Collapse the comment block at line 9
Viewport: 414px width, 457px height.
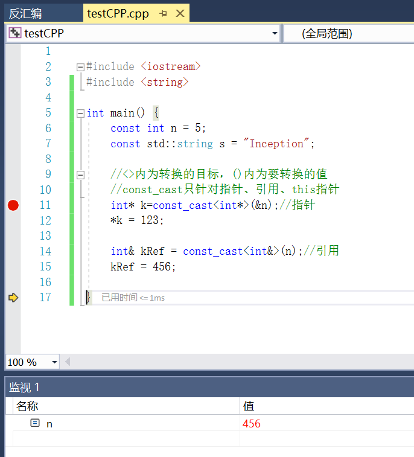80,175
